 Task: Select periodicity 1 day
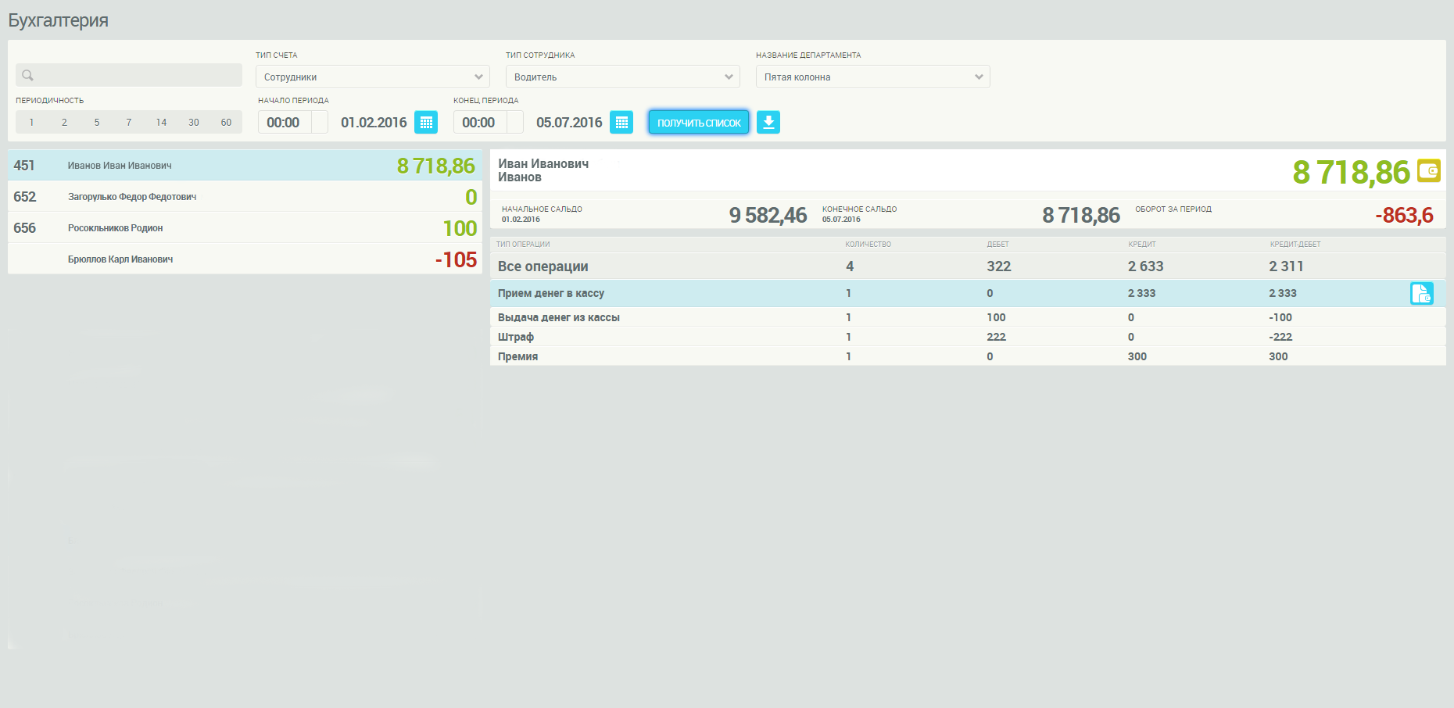pos(31,123)
